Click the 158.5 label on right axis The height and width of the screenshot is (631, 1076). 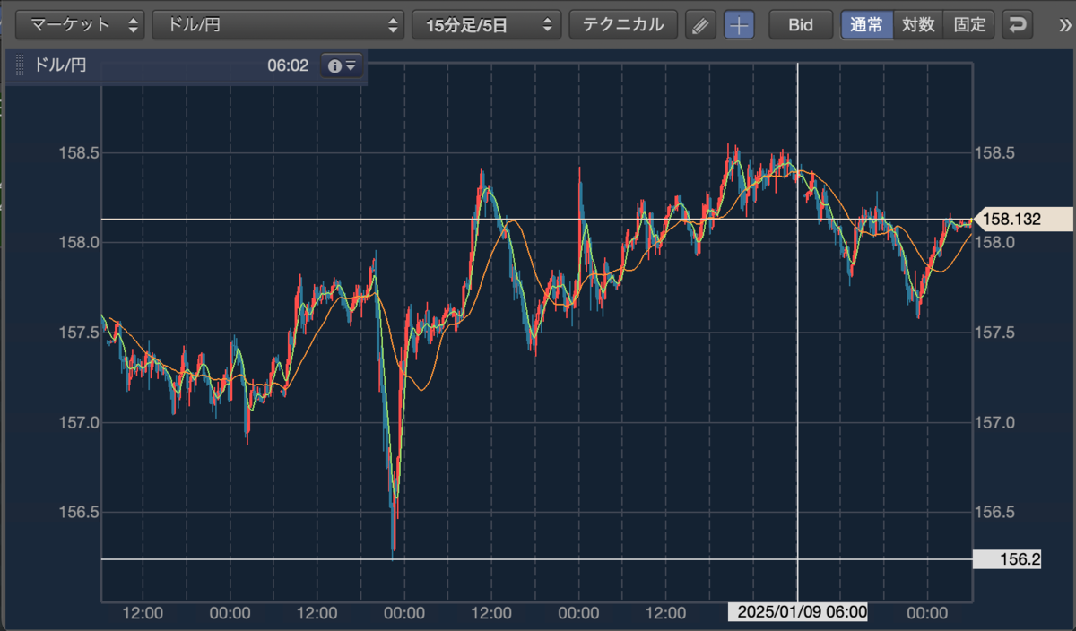click(x=994, y=153)
